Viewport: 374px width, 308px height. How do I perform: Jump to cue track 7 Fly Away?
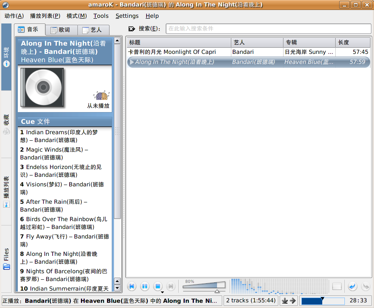(65, 240)
